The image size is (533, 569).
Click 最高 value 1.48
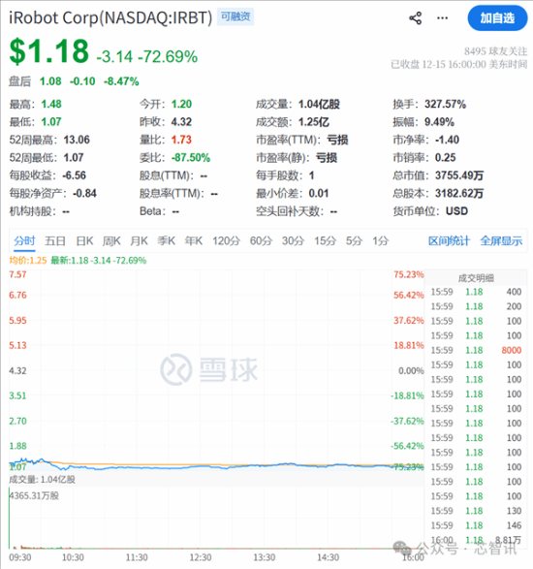click(x=51, y=105)
